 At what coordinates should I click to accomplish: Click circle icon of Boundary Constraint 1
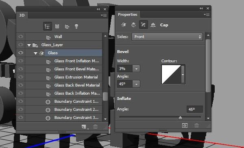(48, 102)
